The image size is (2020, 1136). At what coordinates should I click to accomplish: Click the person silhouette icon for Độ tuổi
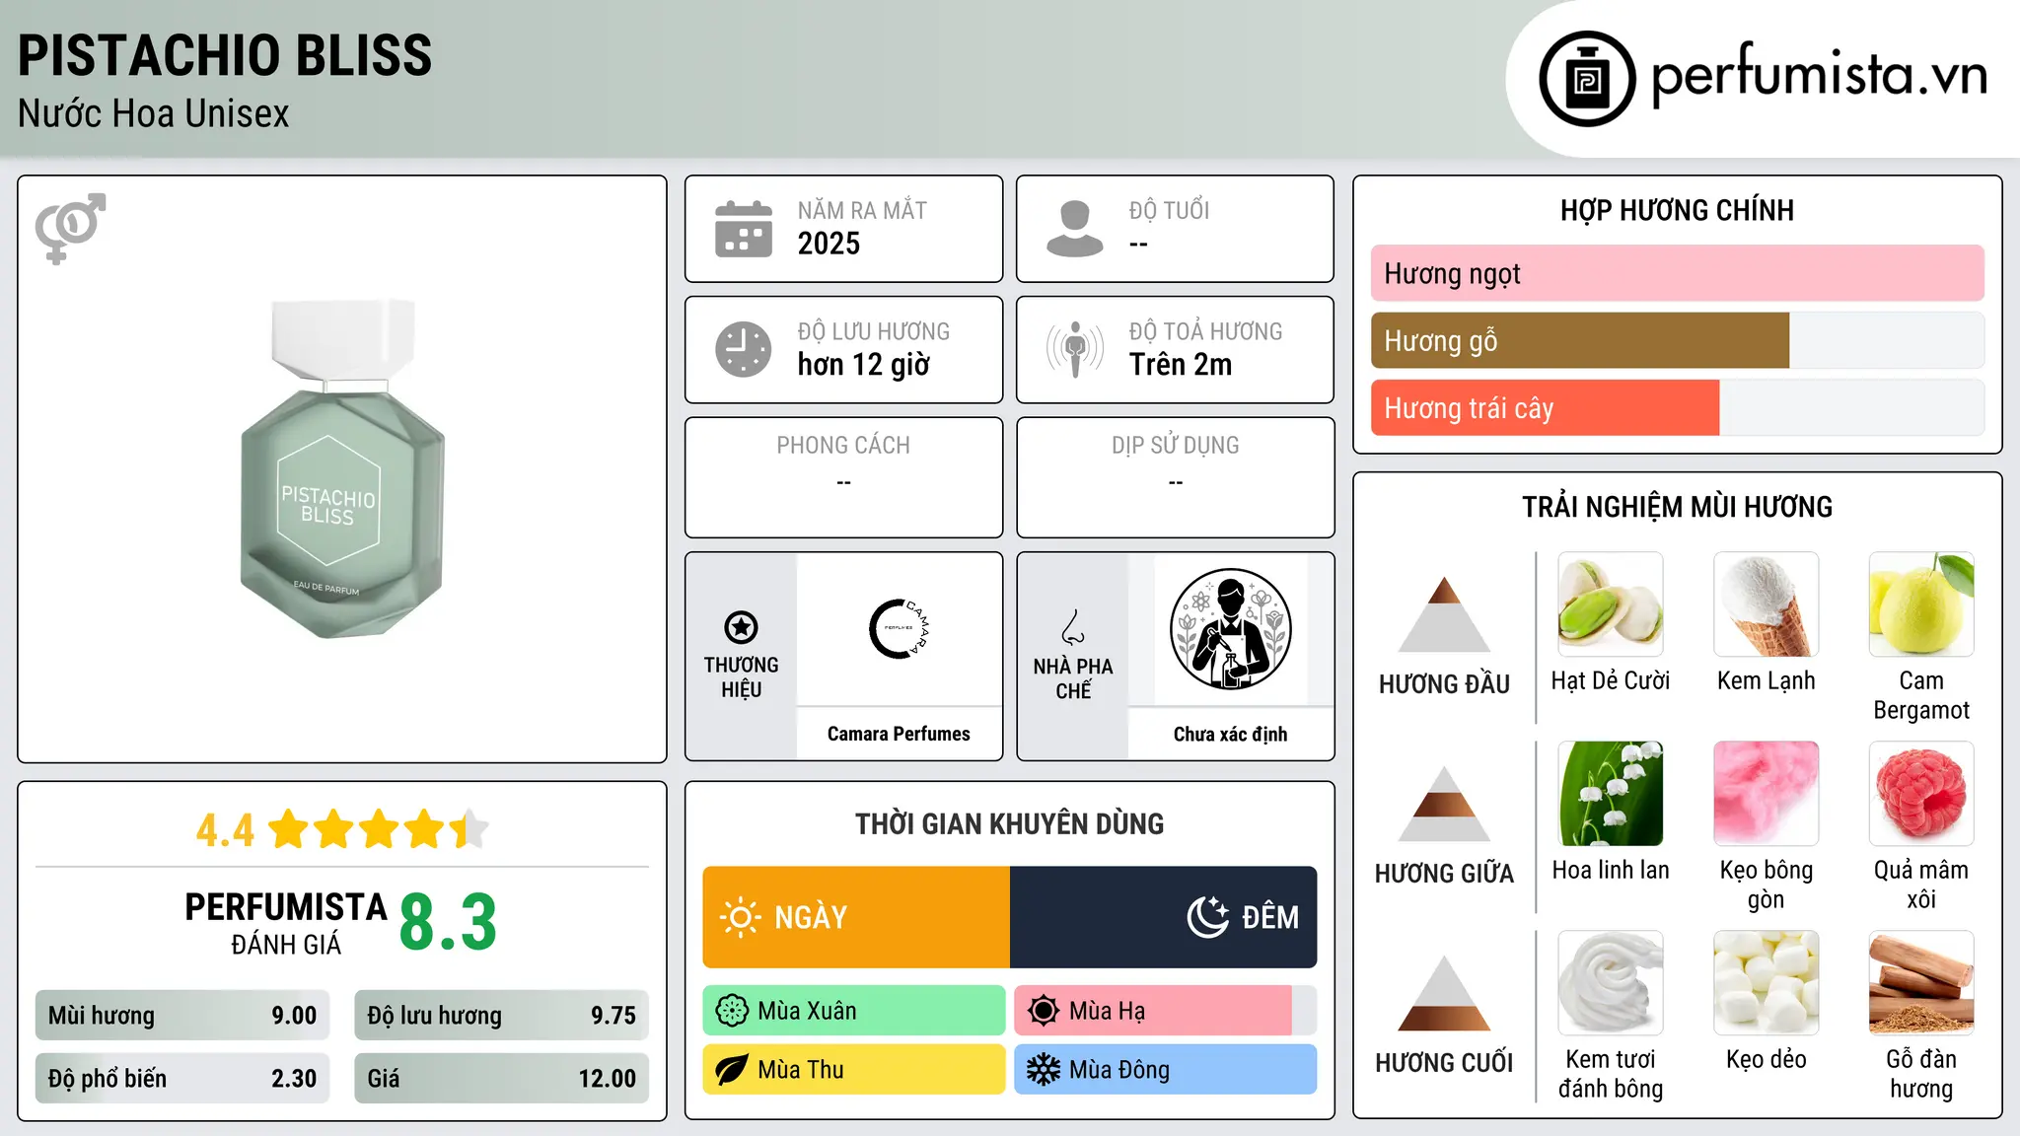pyautogui.click(x=1075, y=229)
